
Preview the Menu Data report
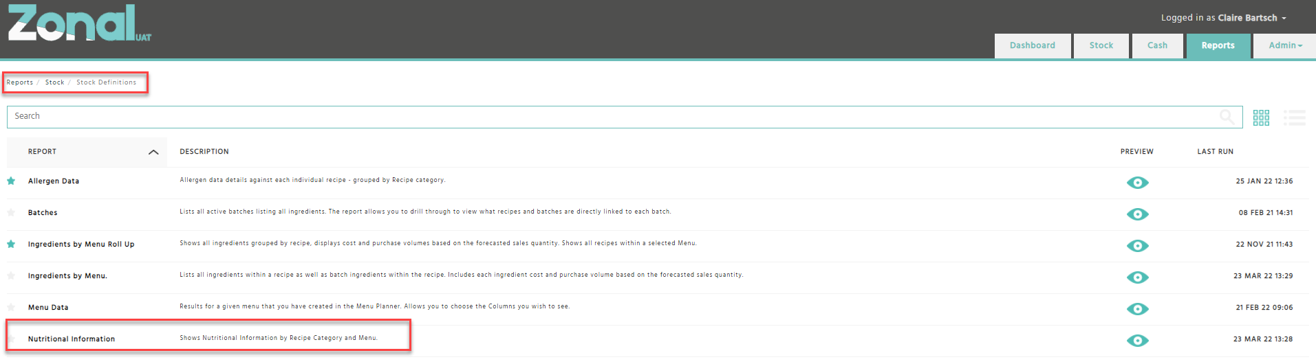pyautogui.click(x=1137, y=308)
